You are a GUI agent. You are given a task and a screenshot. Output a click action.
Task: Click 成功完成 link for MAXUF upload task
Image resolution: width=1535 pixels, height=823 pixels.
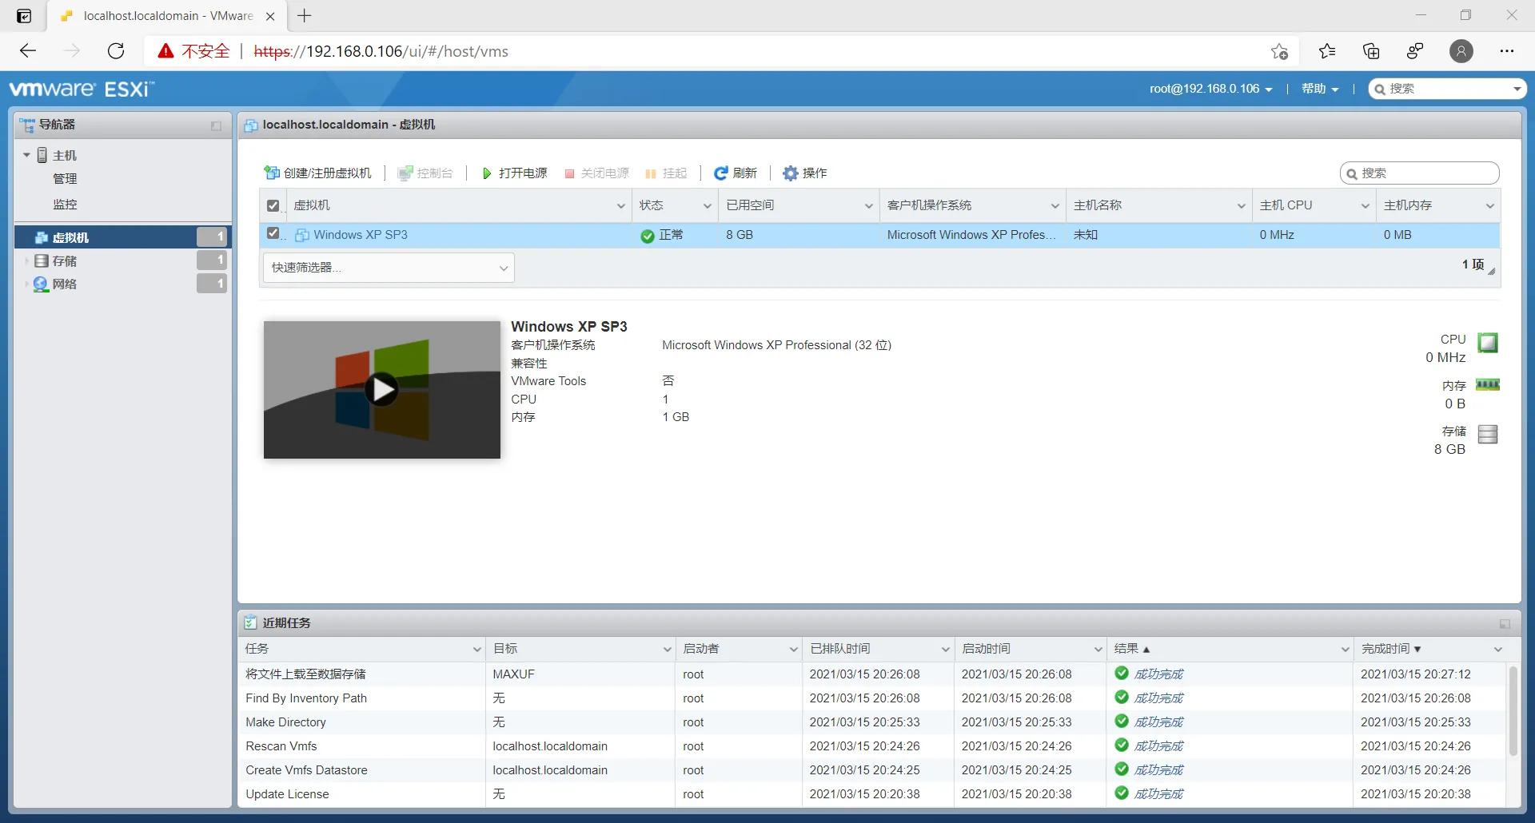1158,674
